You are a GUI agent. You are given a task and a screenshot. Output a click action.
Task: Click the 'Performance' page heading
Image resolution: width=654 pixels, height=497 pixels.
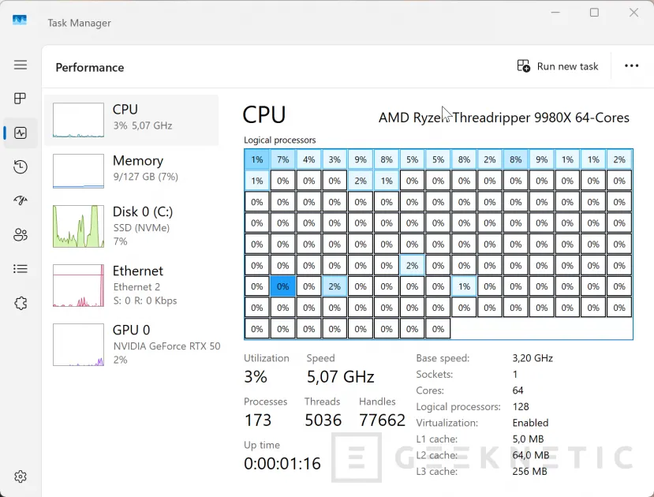point(90,68)
